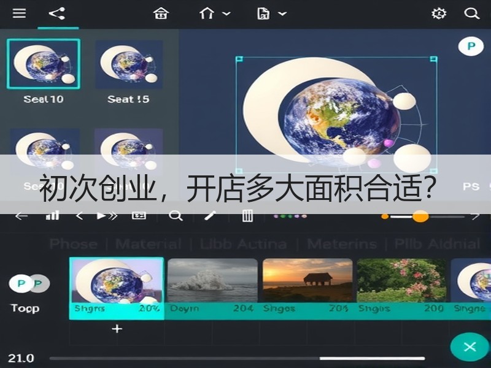Image resolution: width=491 pixels, height=368 pixels.
Task: Click the swap frame icon in toolbar
Action: 139,216
